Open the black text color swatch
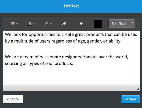 click(98, 24)
